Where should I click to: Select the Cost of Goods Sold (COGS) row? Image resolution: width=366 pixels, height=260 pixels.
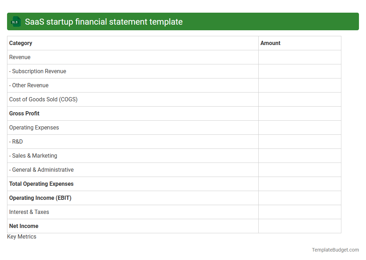point(43,99)
